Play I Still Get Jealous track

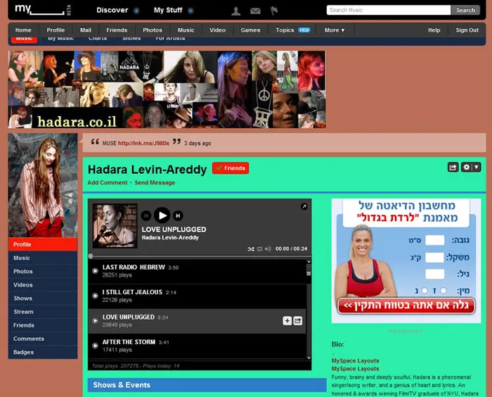[95, 296]
